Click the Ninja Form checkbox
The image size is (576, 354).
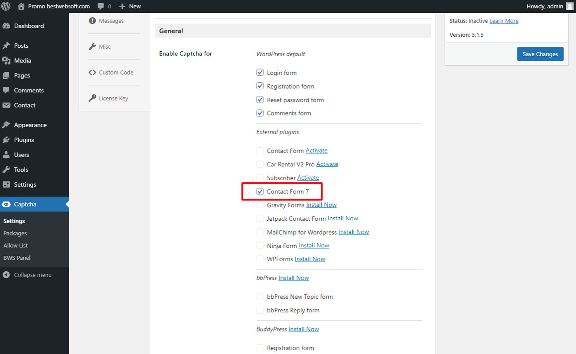click(260, 246)
